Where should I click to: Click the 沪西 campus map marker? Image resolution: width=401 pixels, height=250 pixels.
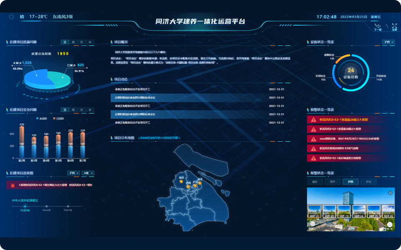point(188,187)
